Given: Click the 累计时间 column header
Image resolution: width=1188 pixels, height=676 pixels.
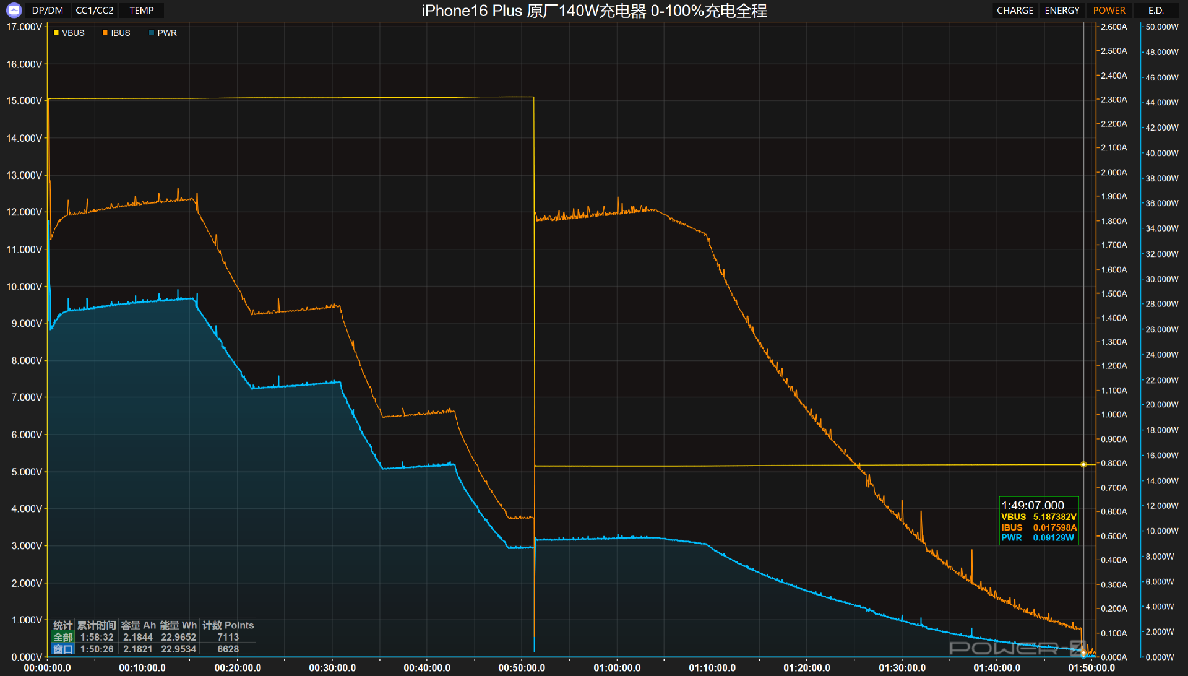Looking at the screenshot, I should tap(97, 625).
